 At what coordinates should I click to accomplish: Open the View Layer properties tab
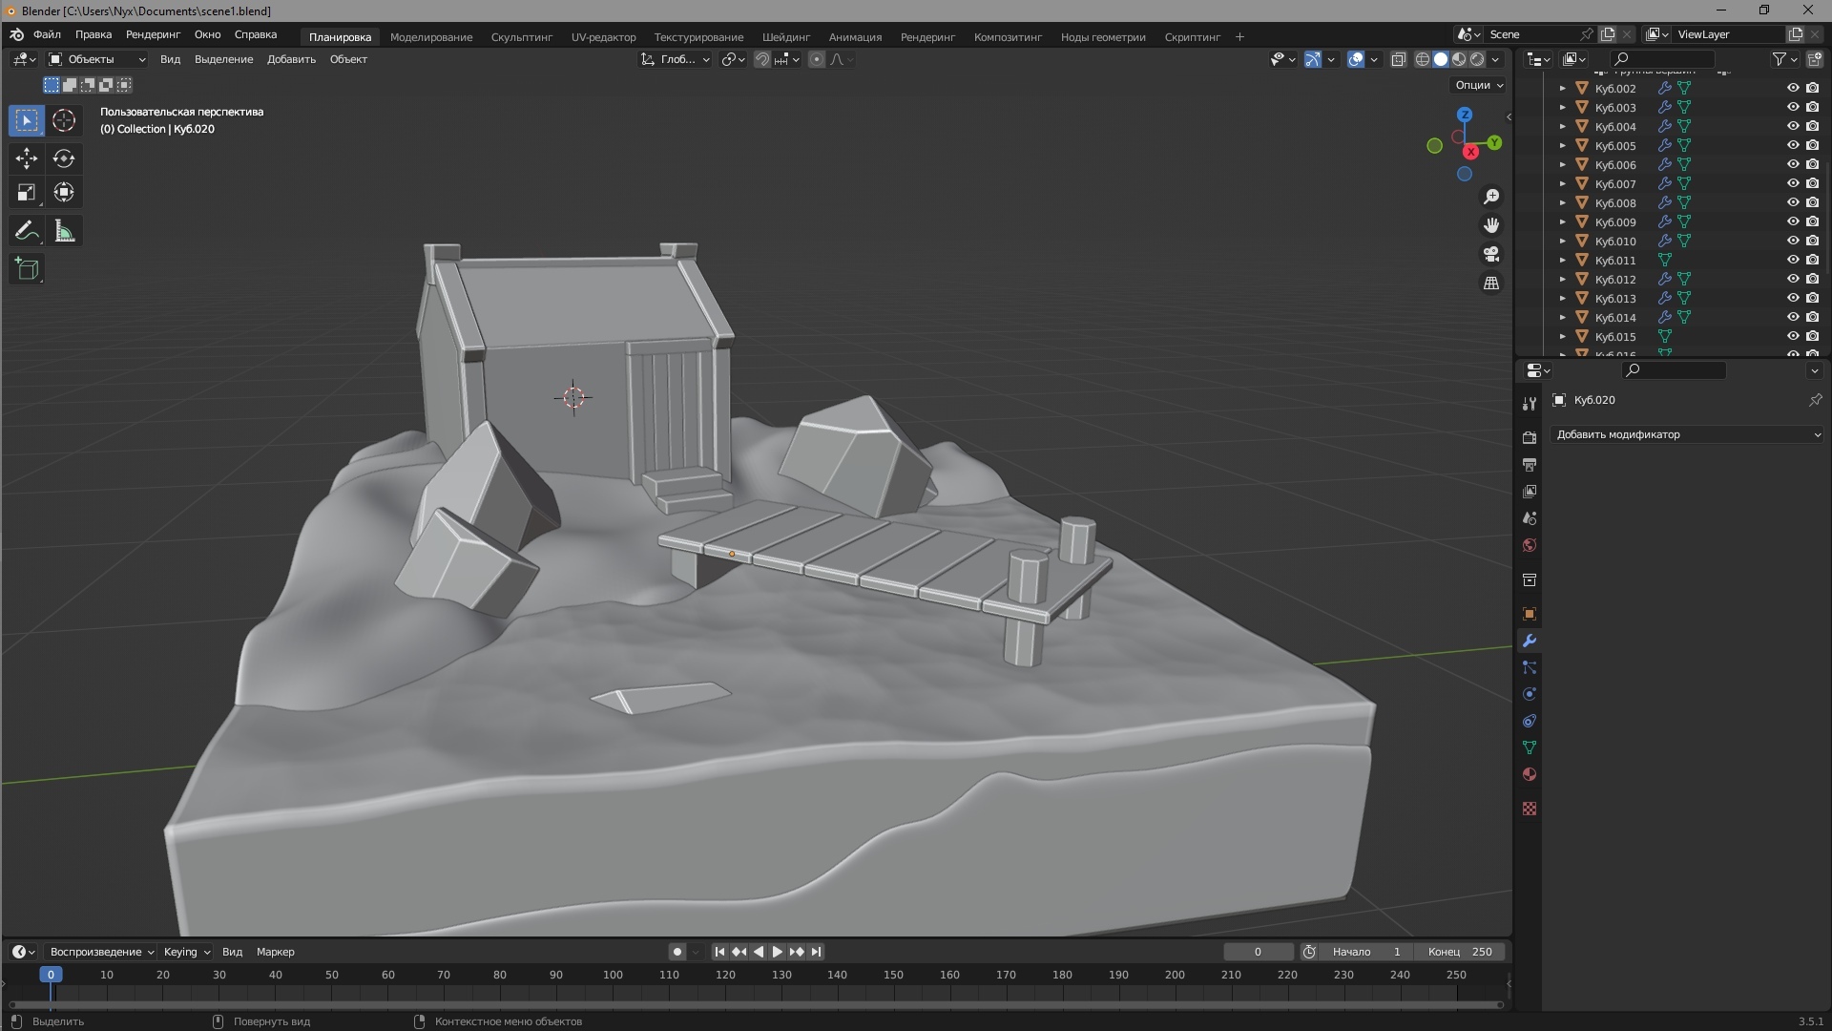tap(1530, 491)
